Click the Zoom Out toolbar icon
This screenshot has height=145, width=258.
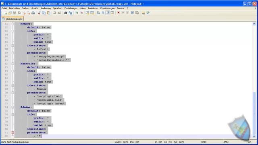pos(81,13)
